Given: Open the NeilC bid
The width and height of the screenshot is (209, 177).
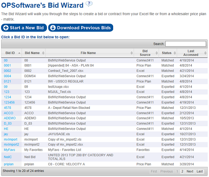Looking at the screenshot, I should (x=8, y=157).
